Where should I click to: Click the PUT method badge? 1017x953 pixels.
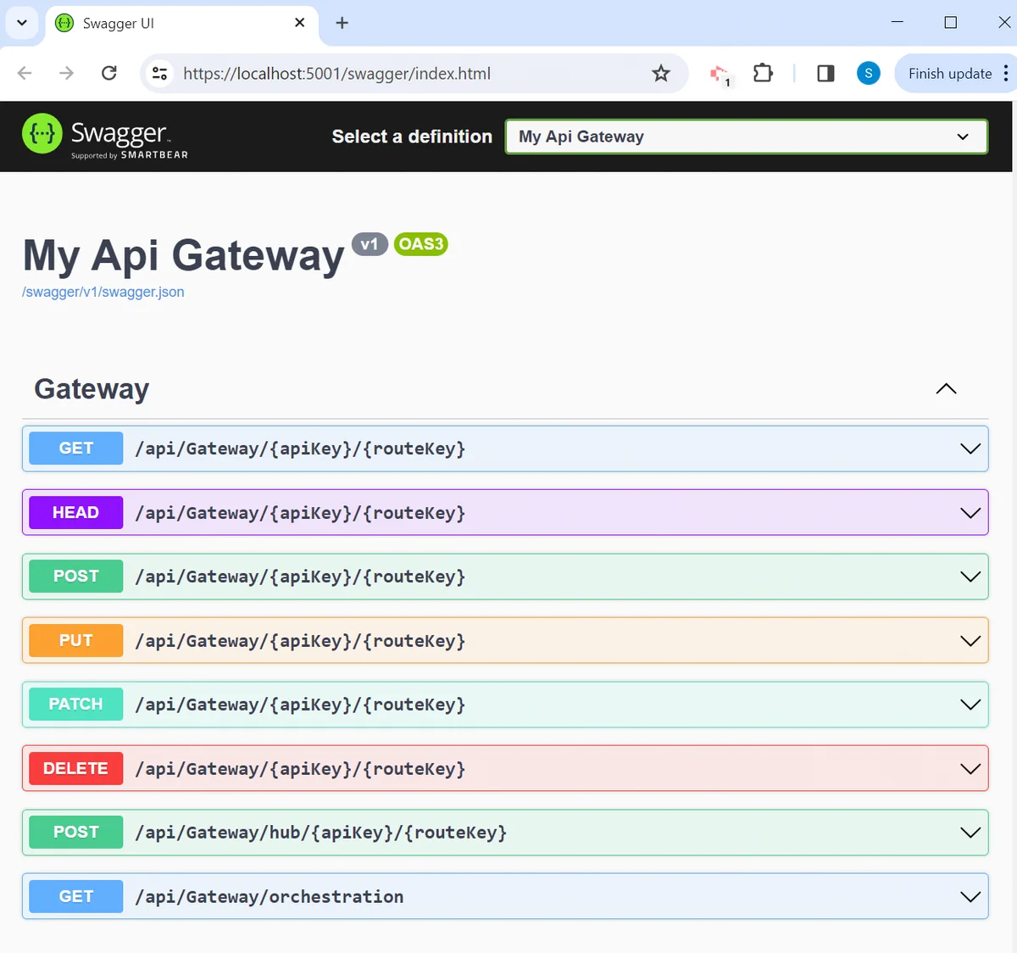click(x=76, y=641)
